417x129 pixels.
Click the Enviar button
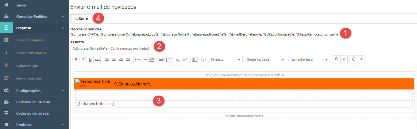click(x=81, y=18)
